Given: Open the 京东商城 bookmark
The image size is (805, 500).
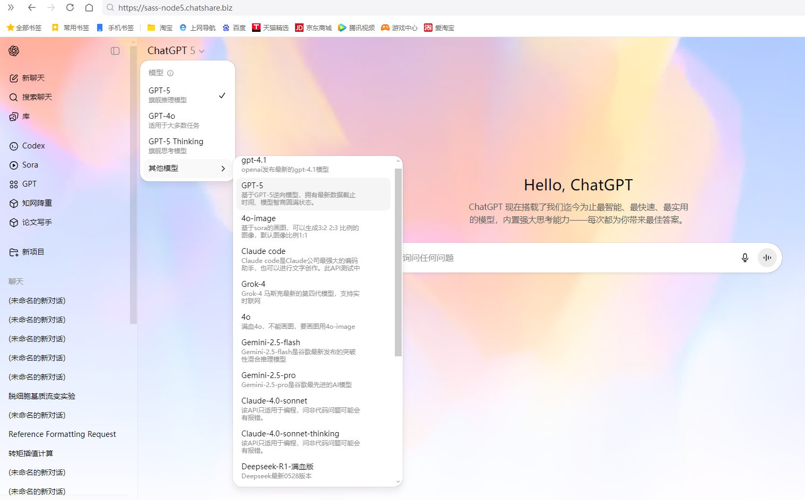Looking at the screenshot, I should [314, 28].
